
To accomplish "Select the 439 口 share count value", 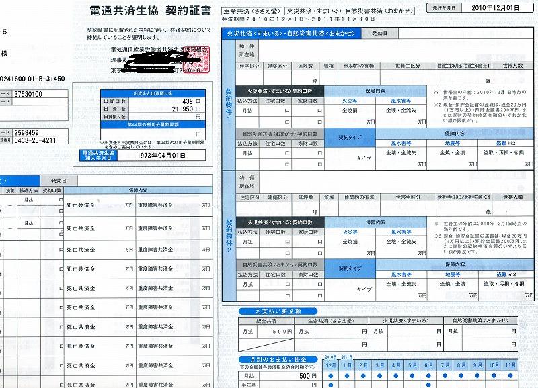I will [x=191, y=101].
